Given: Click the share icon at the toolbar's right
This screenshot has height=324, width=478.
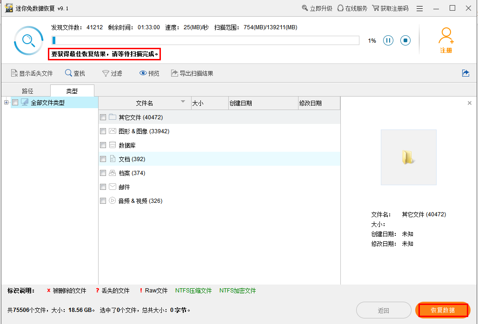Looking at the screenshot, I should coord(465,73).
